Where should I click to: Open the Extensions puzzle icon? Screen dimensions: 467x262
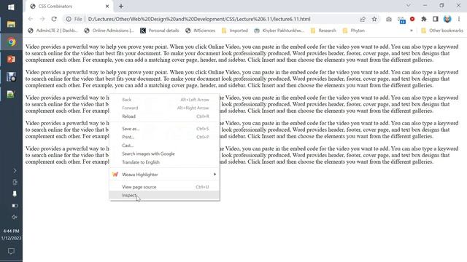coord(423,19)
